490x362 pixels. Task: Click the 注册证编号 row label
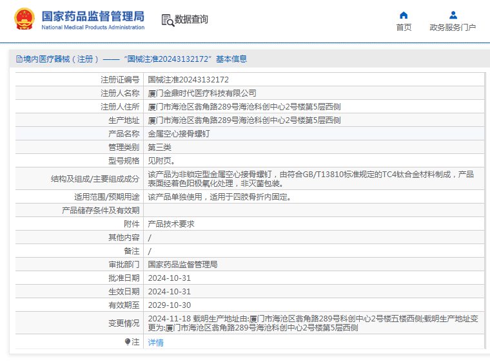click(x=120, y=80)
